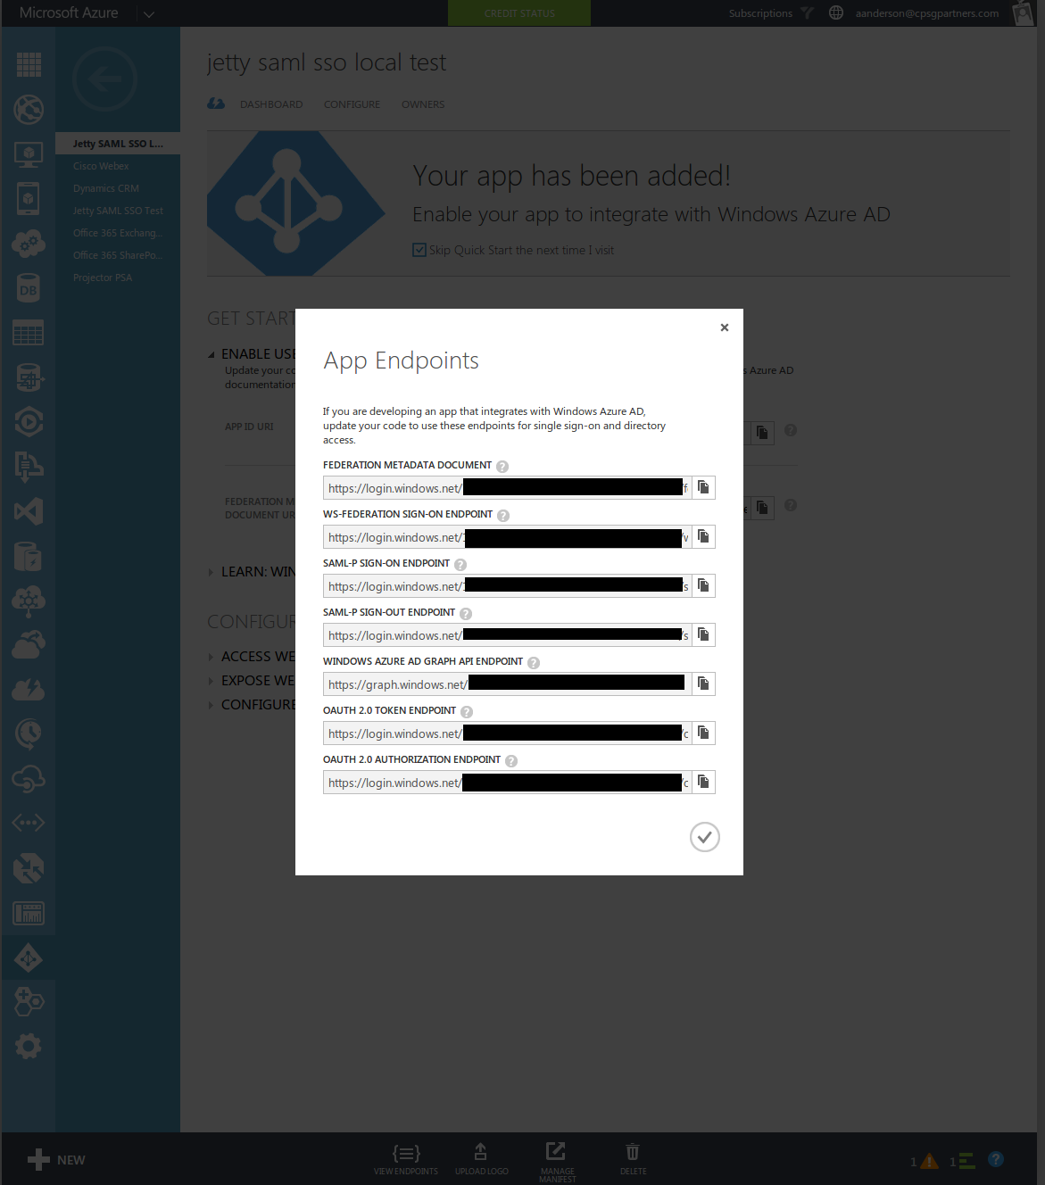This screenshot has width=1045, height=1185.
Task: Click MANAGE MANIFEST in command bar
Action: click(557, 1162)
